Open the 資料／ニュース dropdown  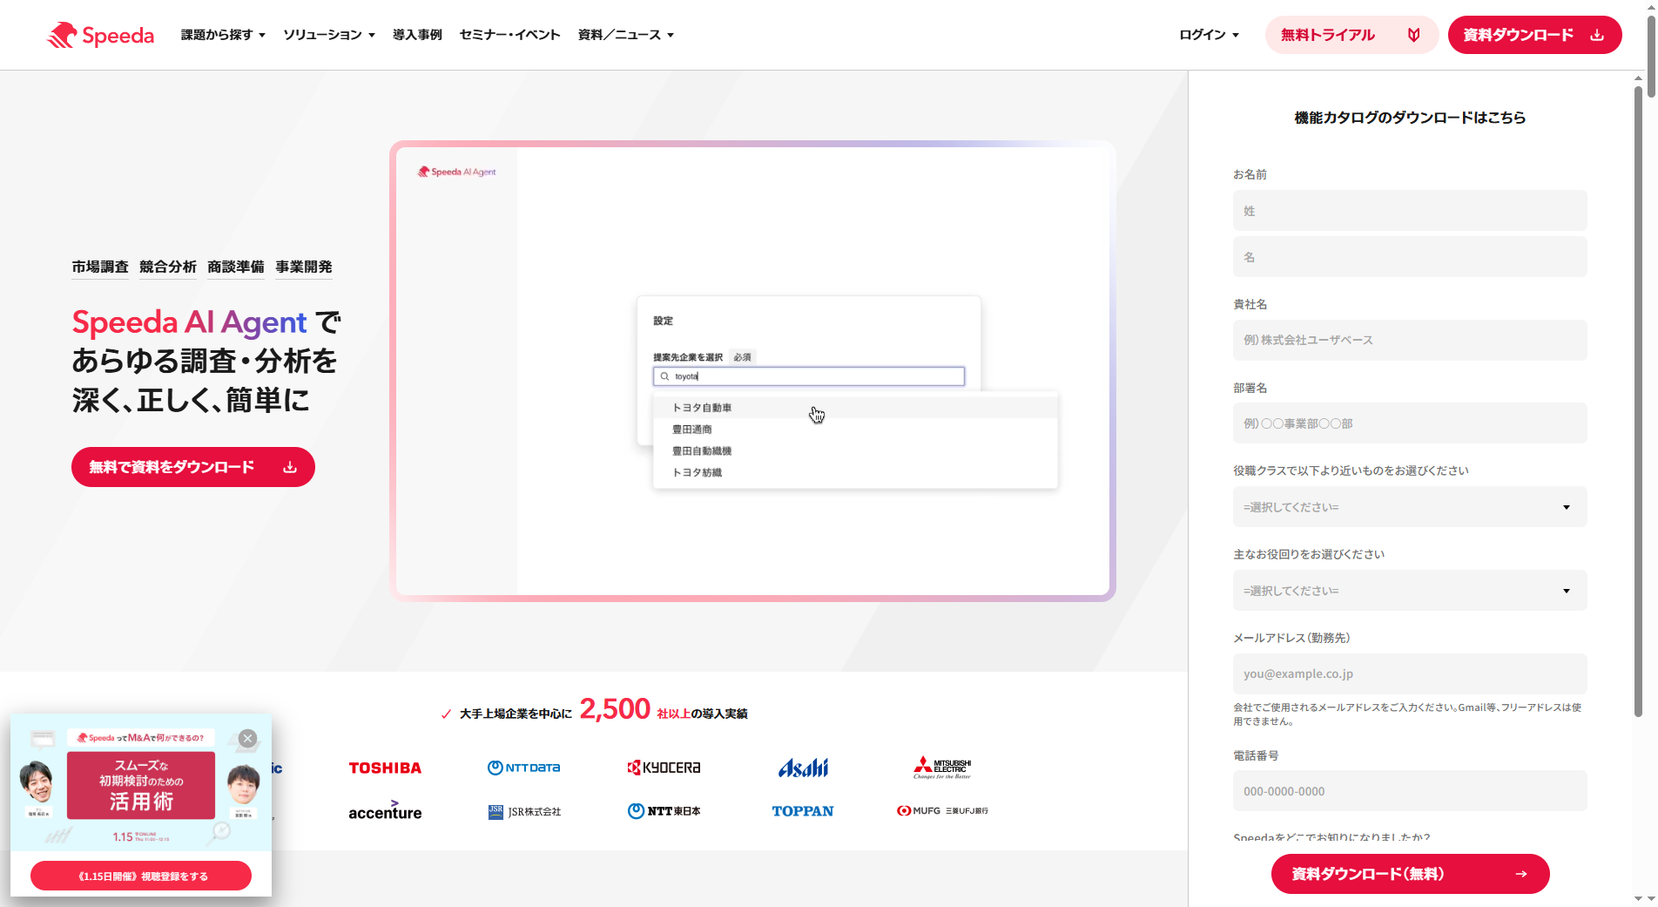pos(626,35)
